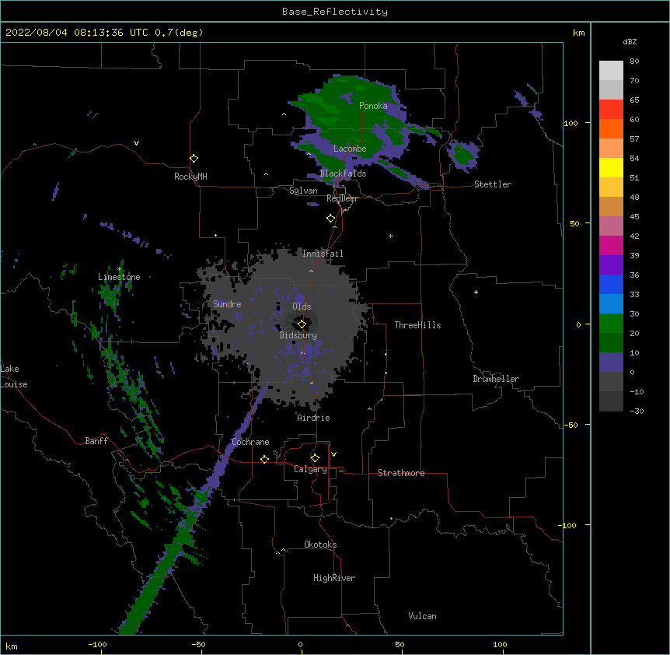This screenshot has height=655, width=670.
Task: Select the Stettler city label
Action: point(493,184)
